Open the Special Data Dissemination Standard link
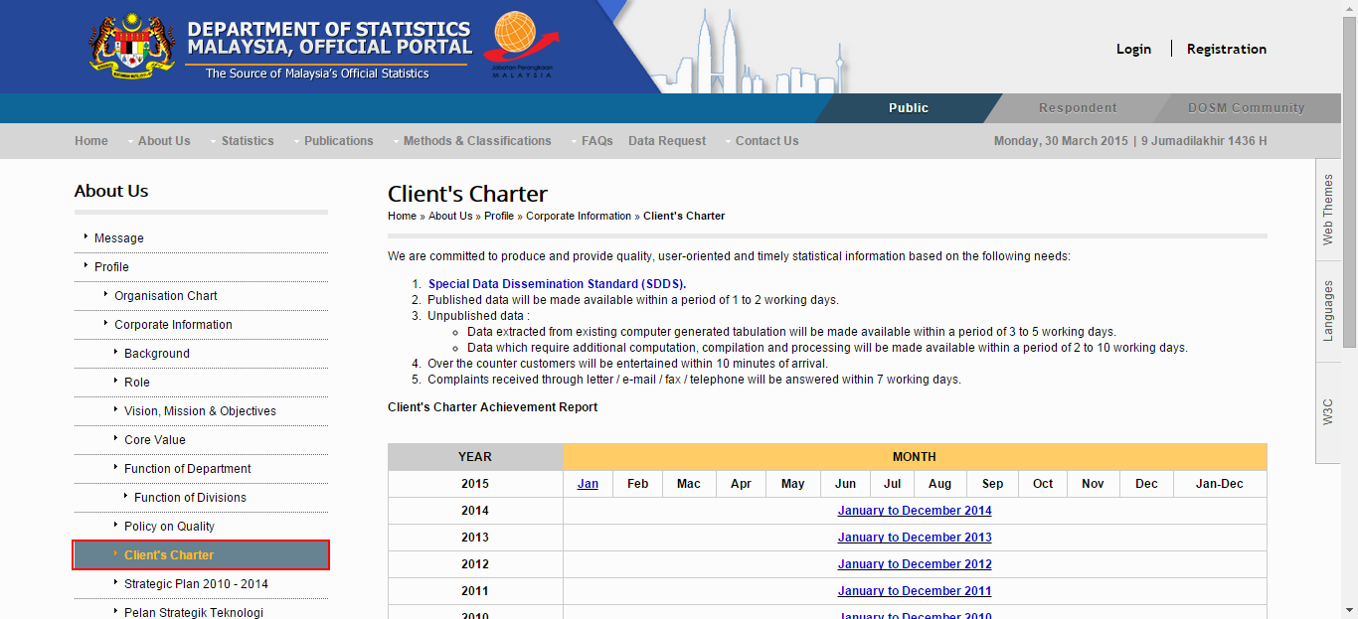The image size is (1358, 619). (557, 284)
